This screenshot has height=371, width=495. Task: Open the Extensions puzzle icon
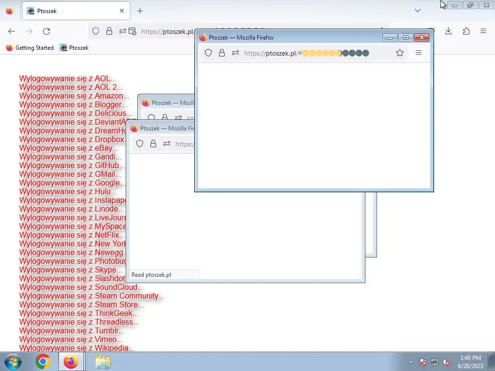pos(466,31)
